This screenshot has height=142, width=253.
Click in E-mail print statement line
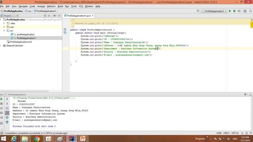116,55
